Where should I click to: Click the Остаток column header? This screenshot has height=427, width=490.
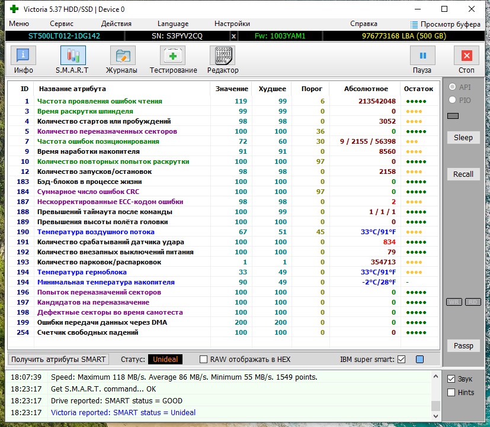(x=418, y=89)
